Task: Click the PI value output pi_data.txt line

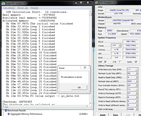Action: [x=43, y=96]
